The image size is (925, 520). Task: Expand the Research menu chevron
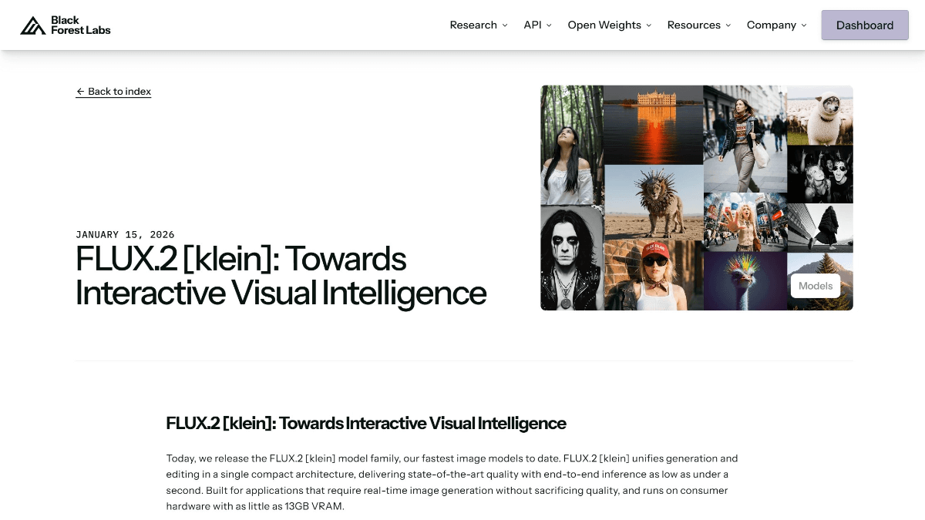[x=505, y=25]
